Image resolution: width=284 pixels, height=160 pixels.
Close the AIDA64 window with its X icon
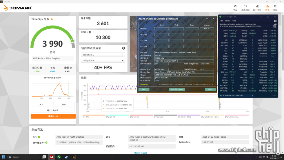coord(214,19)
